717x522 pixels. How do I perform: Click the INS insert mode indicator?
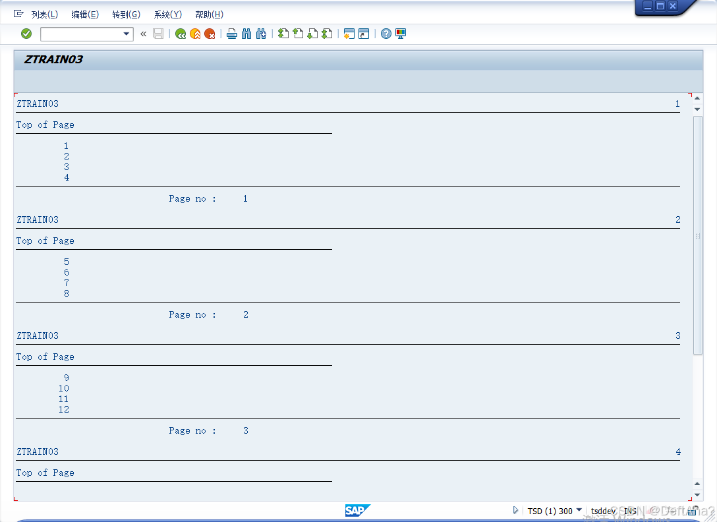pos(630,511)
